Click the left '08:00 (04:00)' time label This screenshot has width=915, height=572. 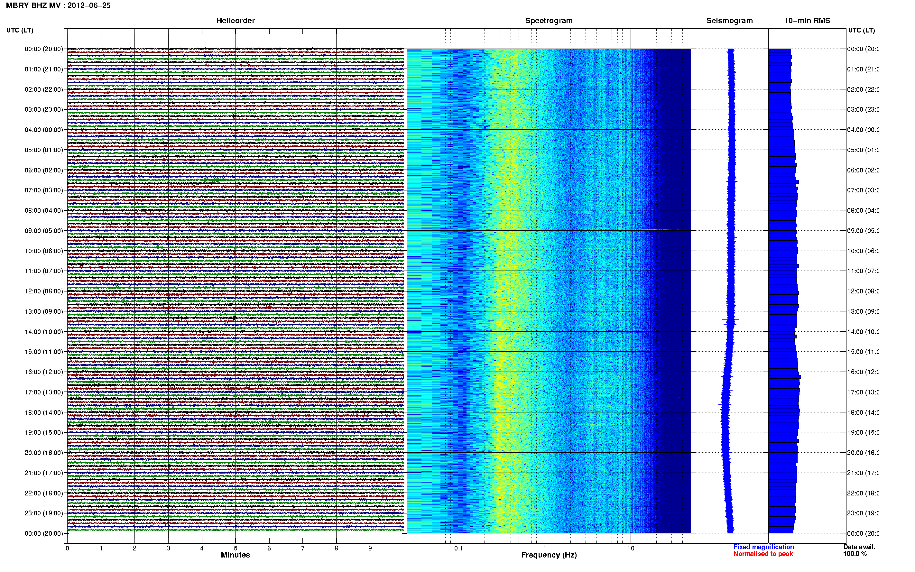(44, 210)
